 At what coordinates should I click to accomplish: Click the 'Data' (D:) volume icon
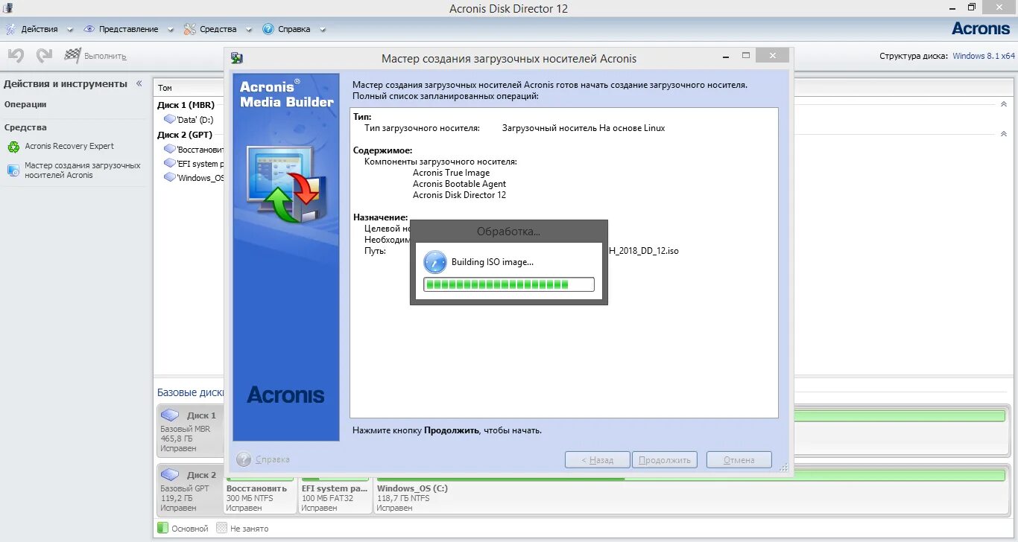coord(170,119)
